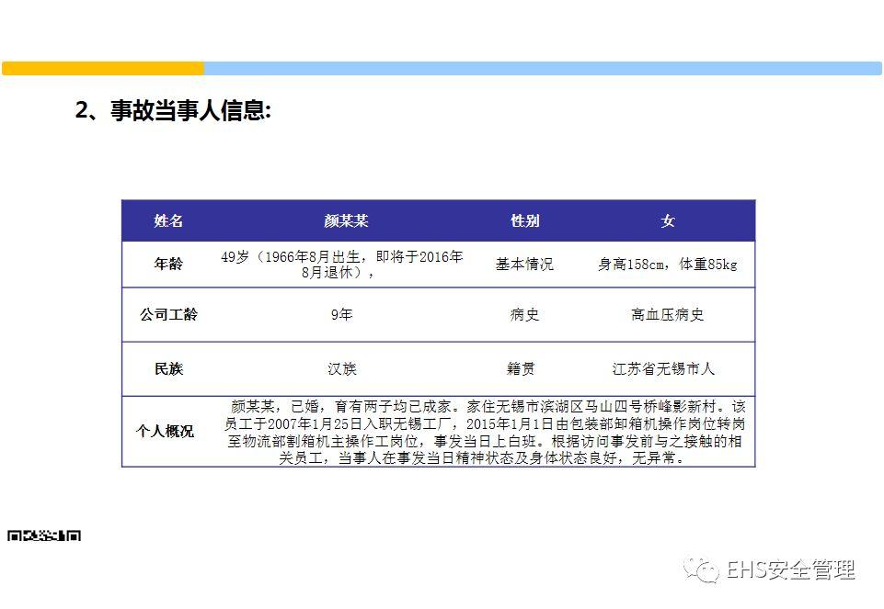Open the EHS安全管理 watermark link
Image resolution: width=884 pixels, height=609 pixels.
point(793,570)
